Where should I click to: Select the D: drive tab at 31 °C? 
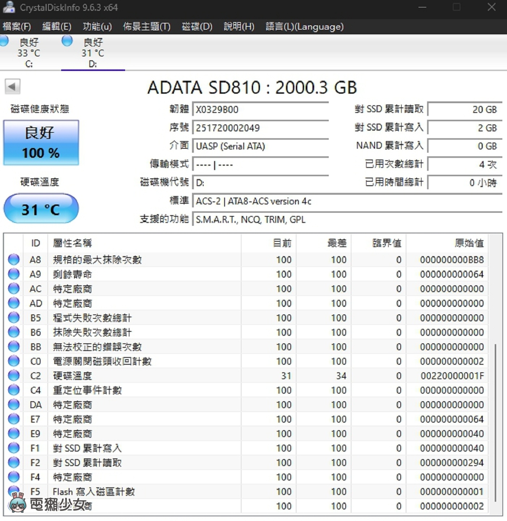93,53
